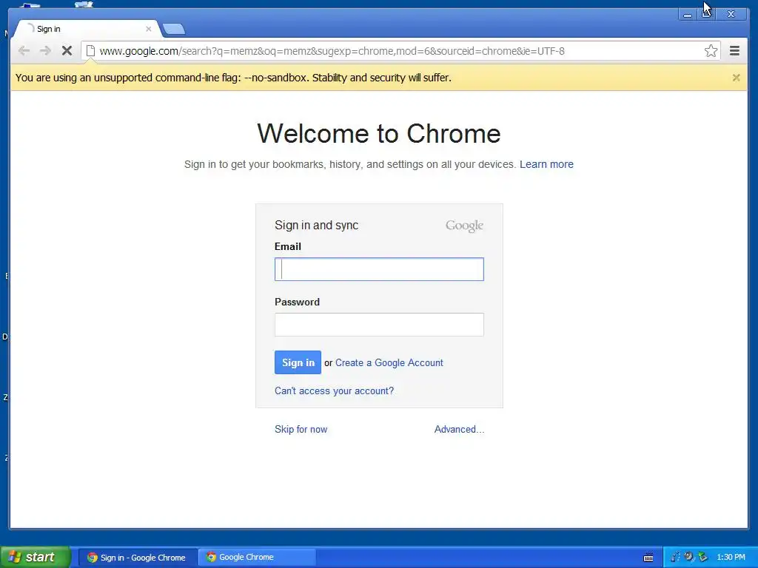Choose Skip for now
Image resolution: width=758 pixels, height=568 pixels.
[x=301, y=430]
